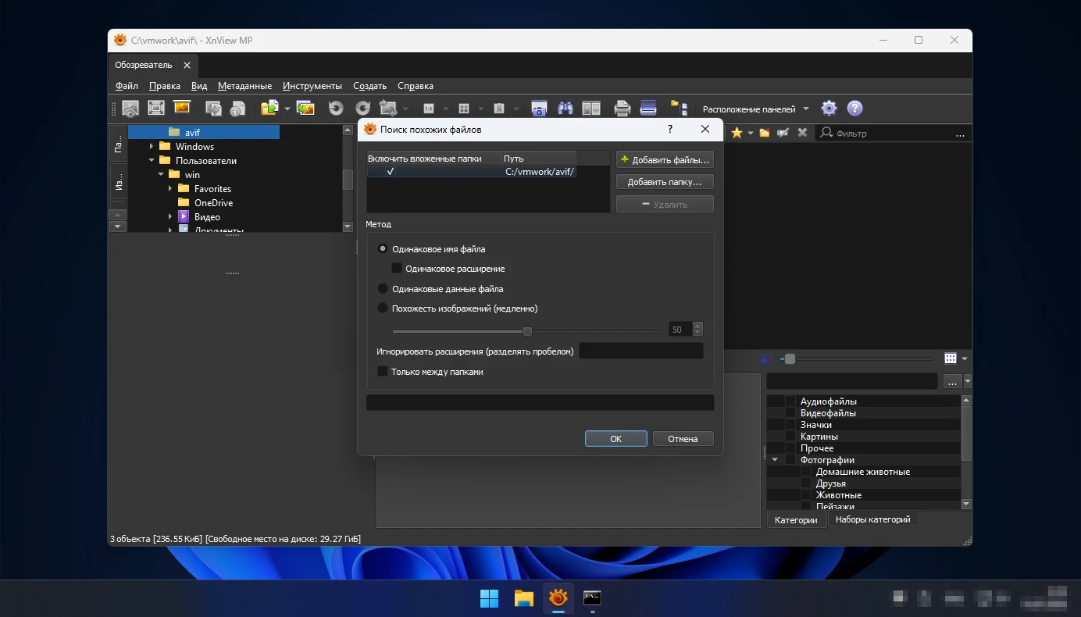Open the 'Метаданные' menu
The height and width of the screenshot is (617, 1081).
click(244, 86)
